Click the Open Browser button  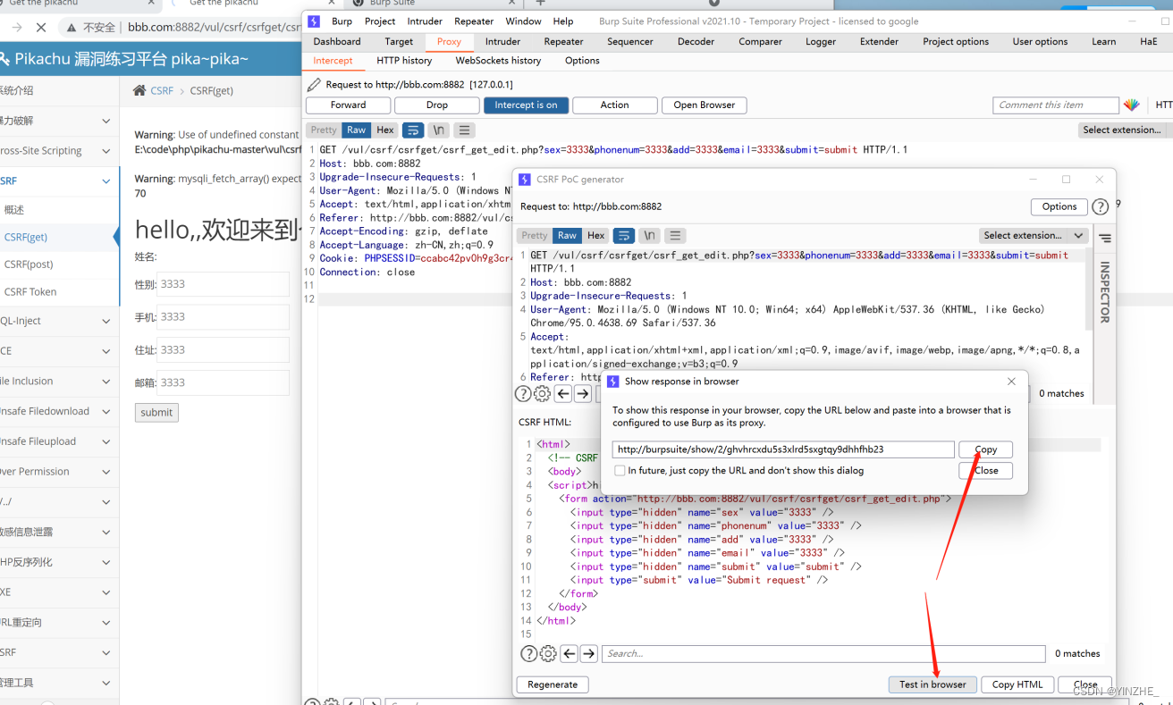click(x=704, y=105)
